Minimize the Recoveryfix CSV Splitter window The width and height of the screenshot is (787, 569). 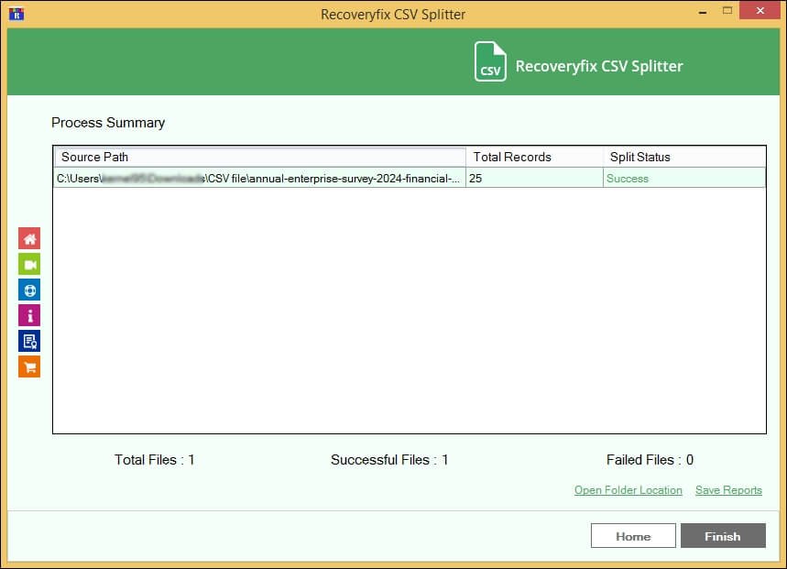pyautogui.click(x=703, y=11)
